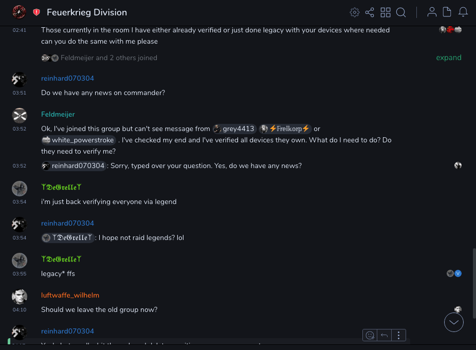Expand the collapsed join events
The image size is (476, 350).
click(449, 58)
